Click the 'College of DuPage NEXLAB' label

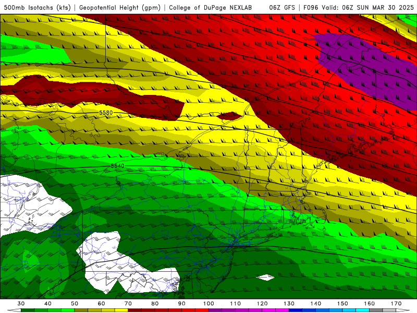(x=210, y=7)
